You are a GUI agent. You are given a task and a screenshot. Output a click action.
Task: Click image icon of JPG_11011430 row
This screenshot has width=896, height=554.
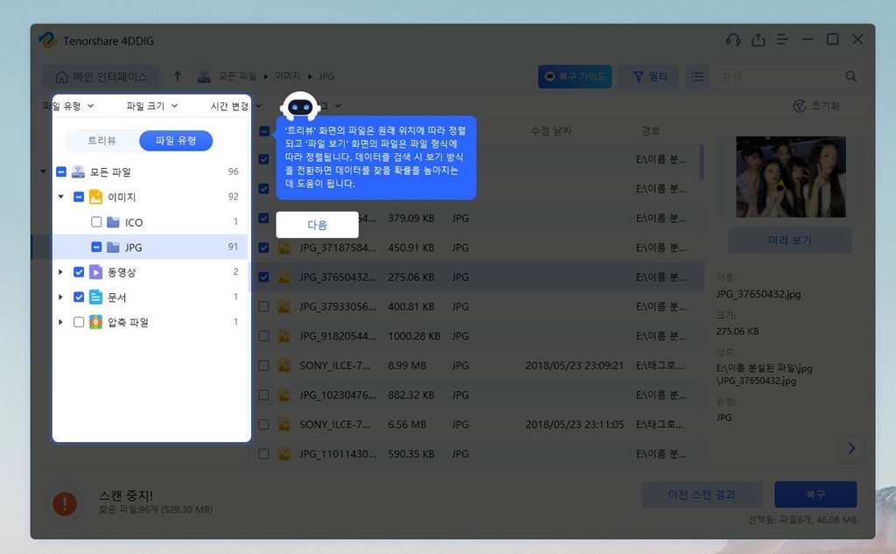click(283, 454)
